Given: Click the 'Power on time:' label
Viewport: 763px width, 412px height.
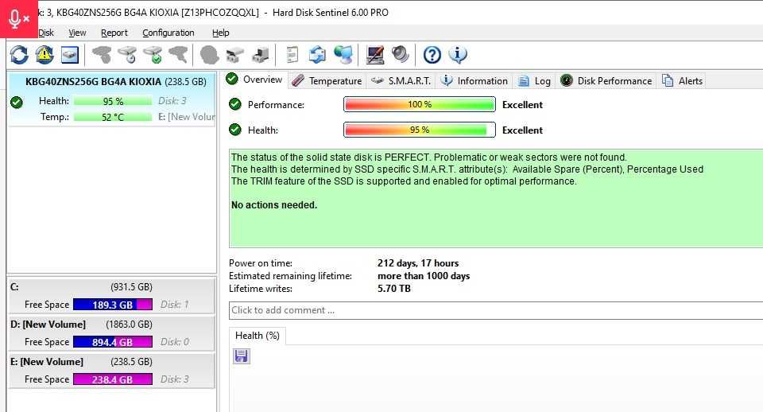Looking at the screenshot, I should pyautogui.click(x=261, y=263).
